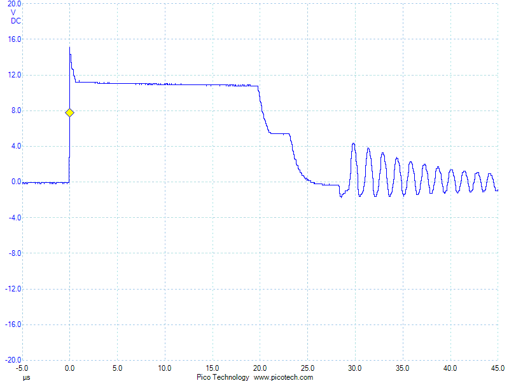Click the first ringing oscillation peak

pos(354,144)
